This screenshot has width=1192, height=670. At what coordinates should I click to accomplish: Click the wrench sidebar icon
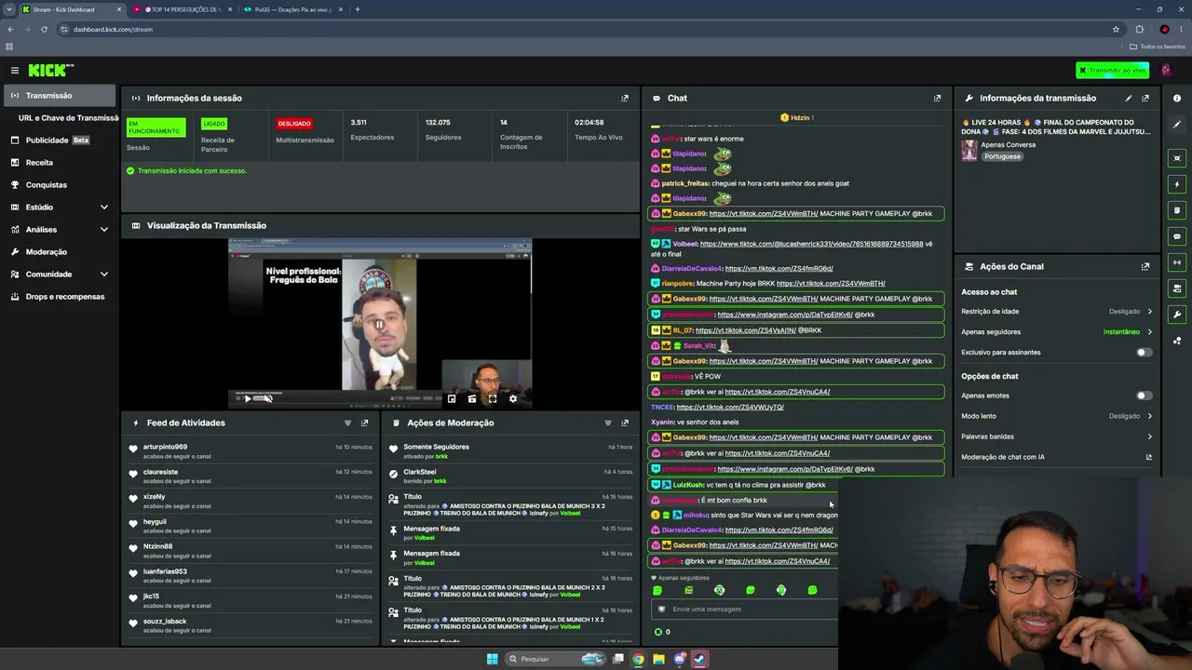[x=1177, y=315]
